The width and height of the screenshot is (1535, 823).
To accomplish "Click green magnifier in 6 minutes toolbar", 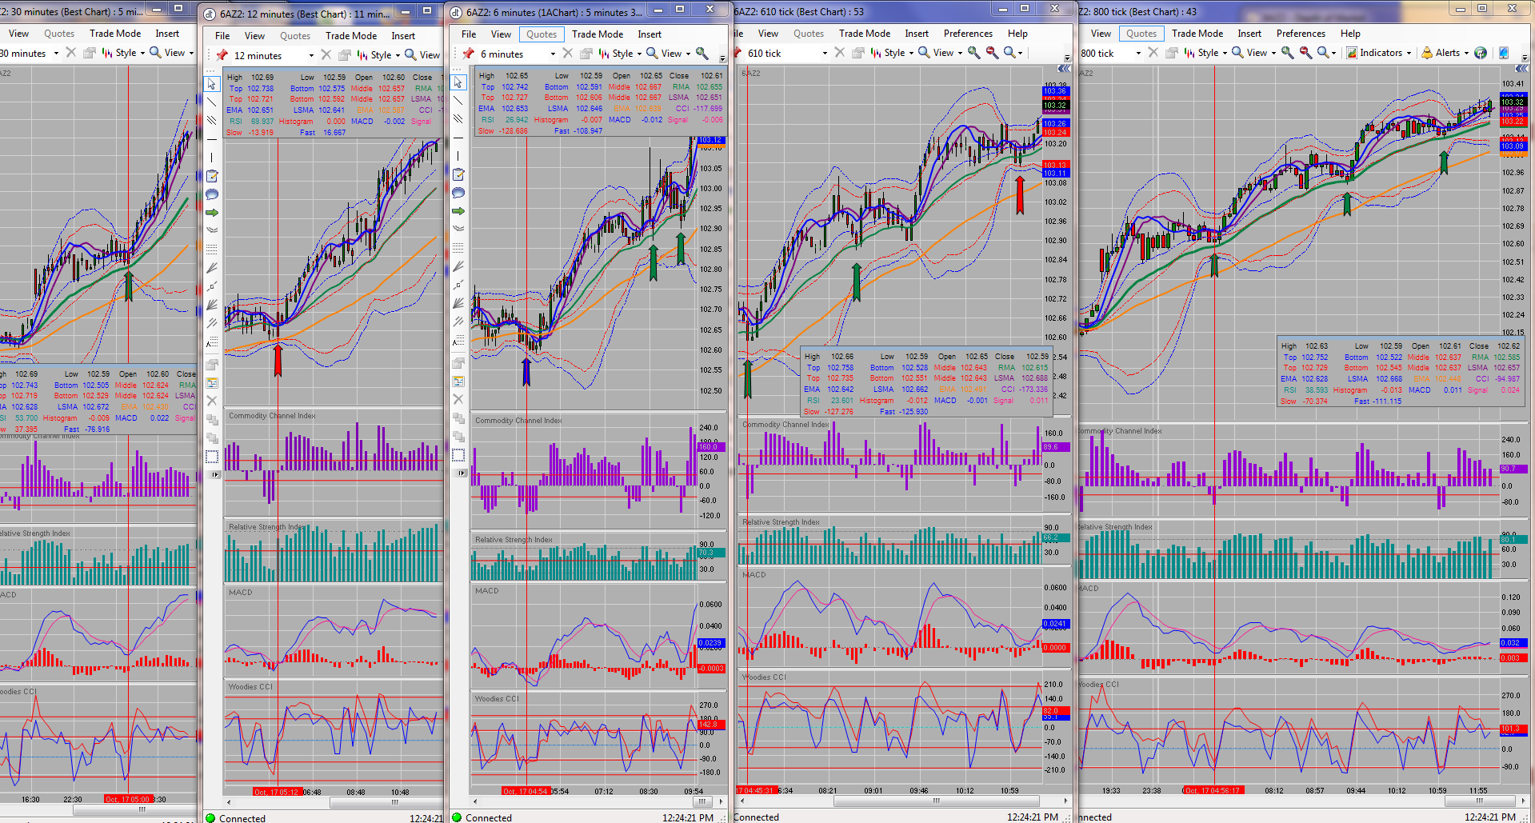I will [x=702, y=54].
